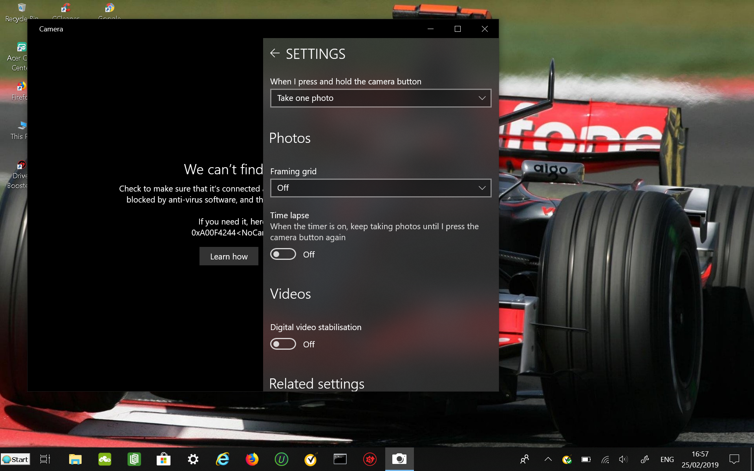Click the Recycle Bin icon on desktop
Screen dimensions: 754x471
[21, 9]
